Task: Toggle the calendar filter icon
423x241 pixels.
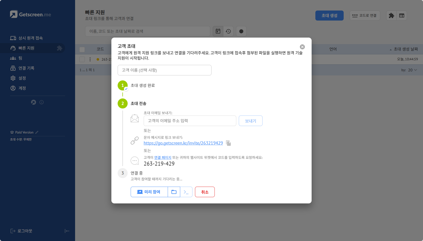Action: (218, 31)
